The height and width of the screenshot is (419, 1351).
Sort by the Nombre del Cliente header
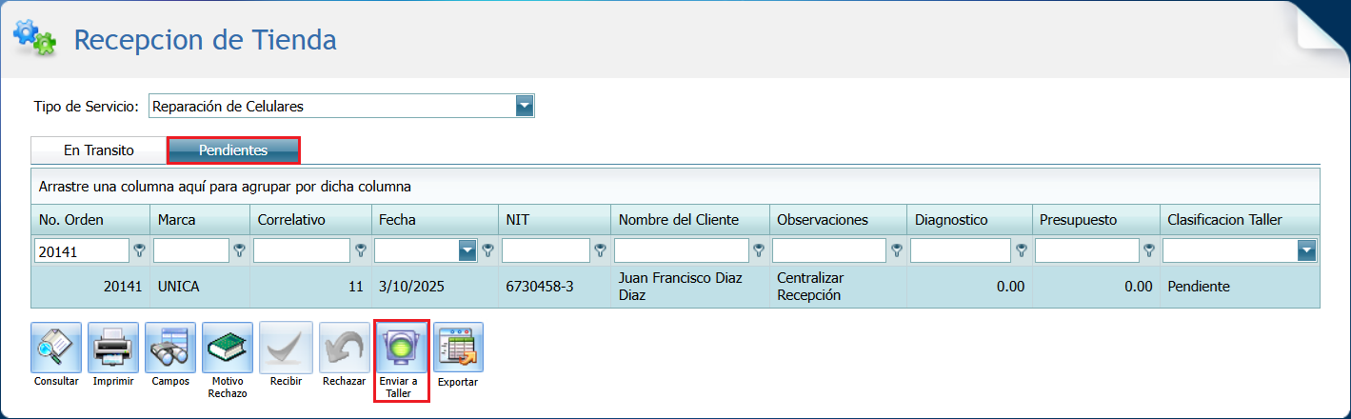[690, 220]
